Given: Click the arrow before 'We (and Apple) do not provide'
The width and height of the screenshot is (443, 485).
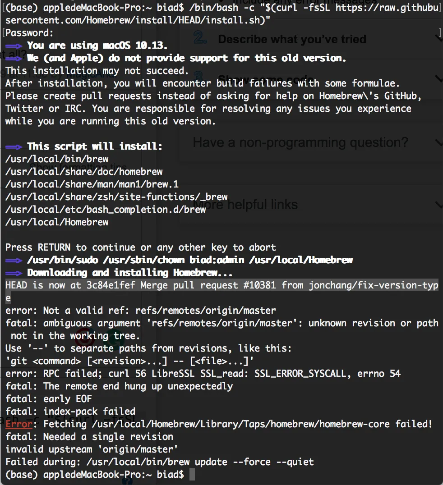Looking at the screenshot, I should (14, 59).
